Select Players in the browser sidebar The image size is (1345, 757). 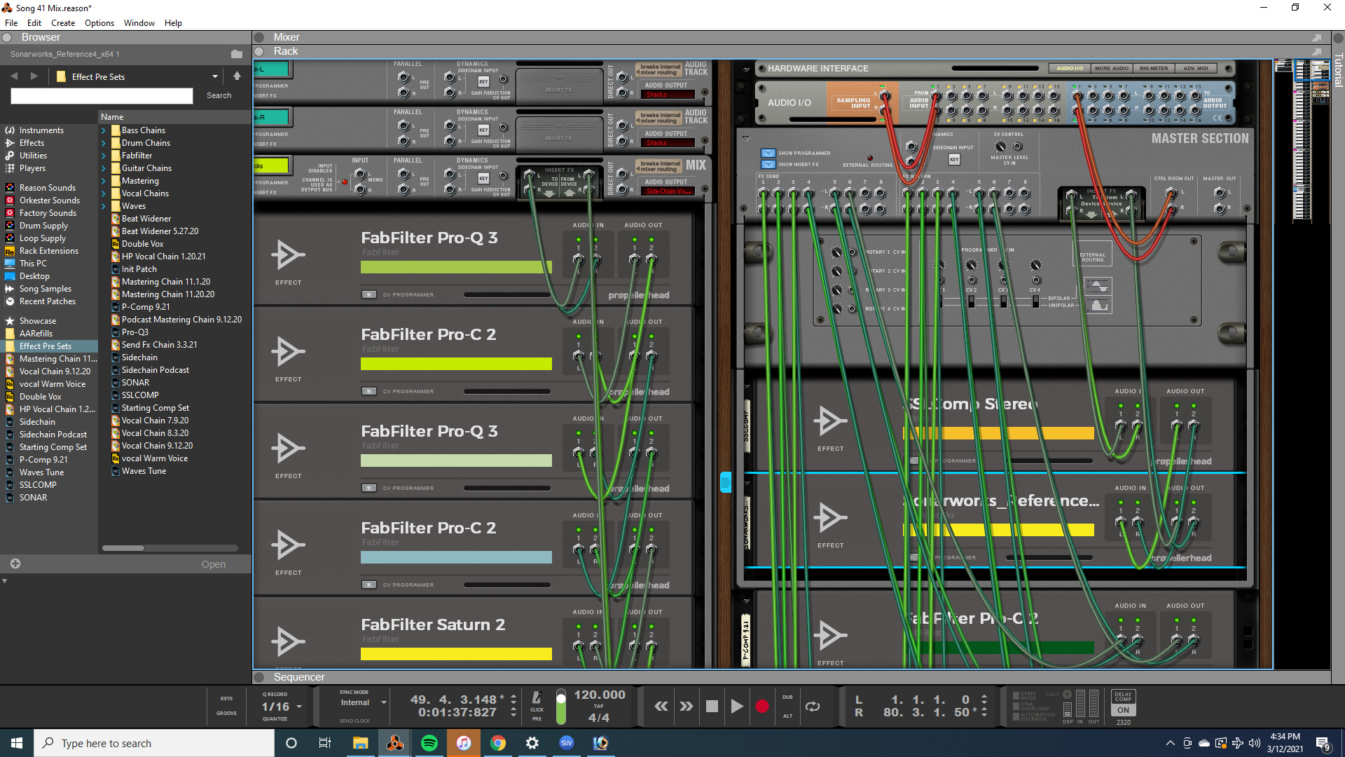point(32,168)
